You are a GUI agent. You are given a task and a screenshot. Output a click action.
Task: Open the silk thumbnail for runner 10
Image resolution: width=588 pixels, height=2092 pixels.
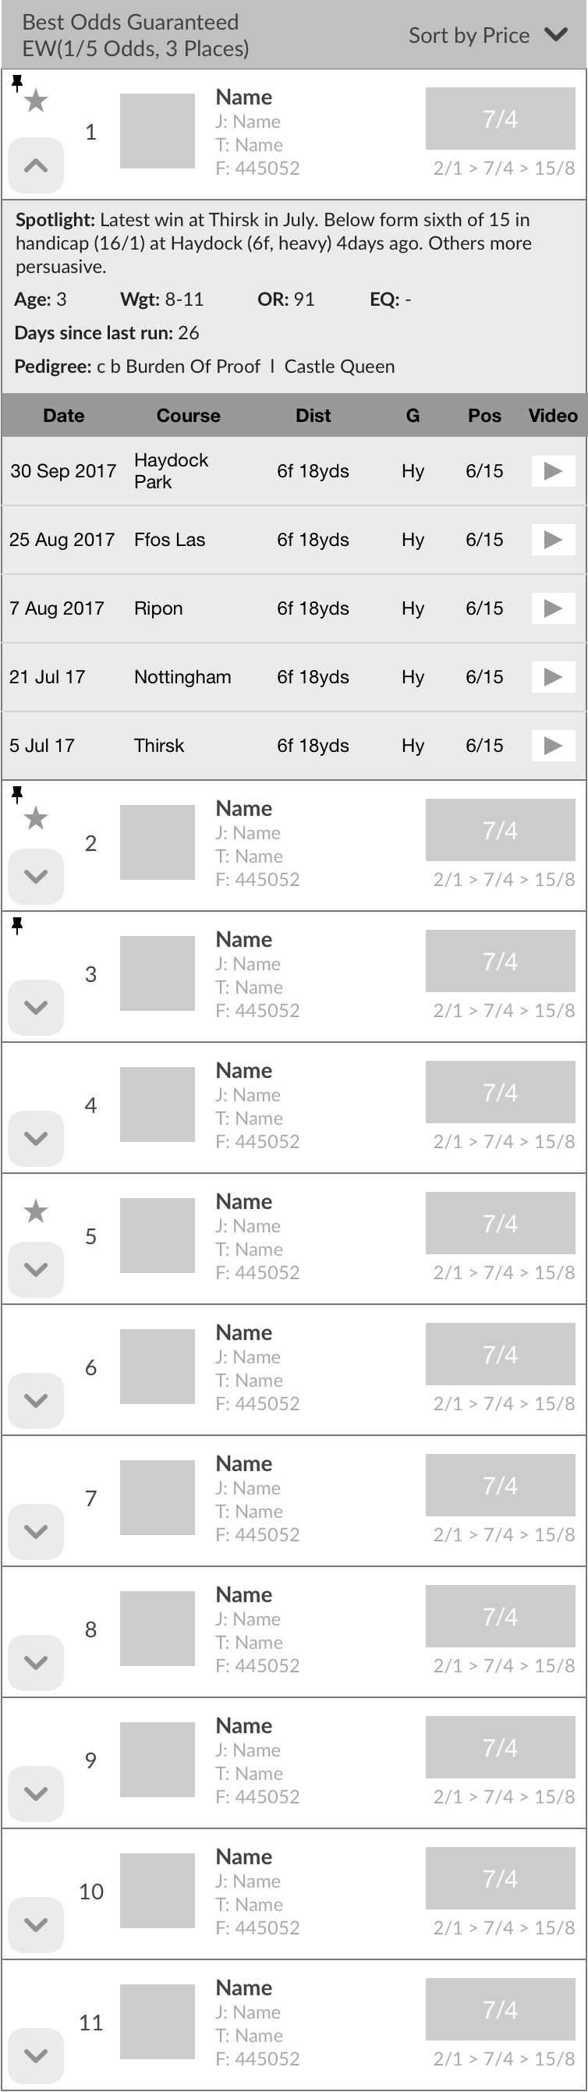point(158,1891)
